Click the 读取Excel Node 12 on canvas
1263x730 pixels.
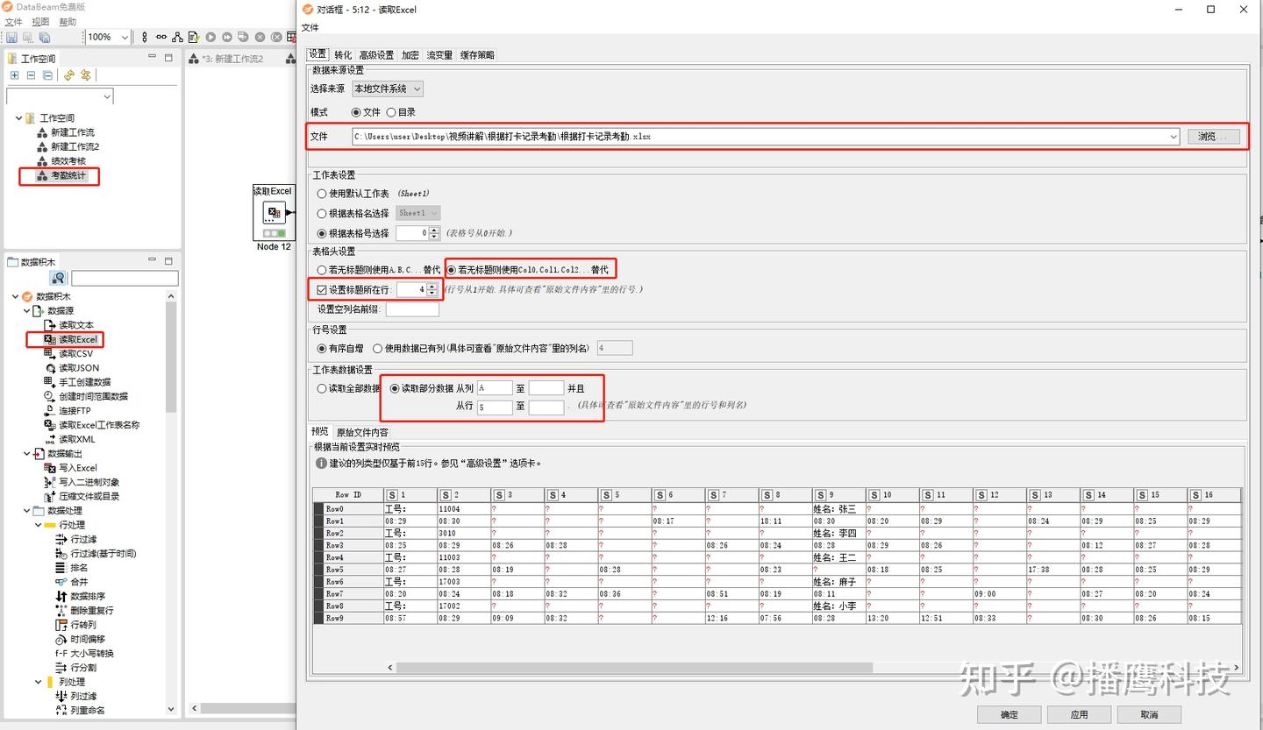pos(274,213)
